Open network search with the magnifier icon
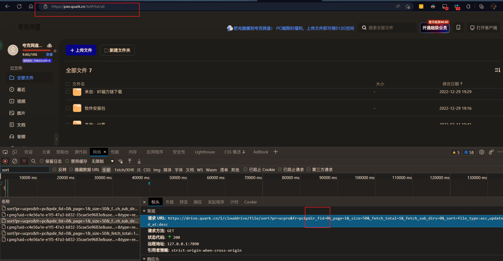503x261 pixels. pos(33,161)
